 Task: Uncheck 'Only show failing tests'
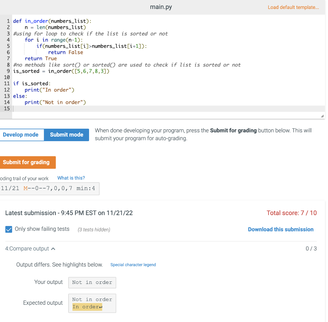pyautogui.click(x=9, y=229)
